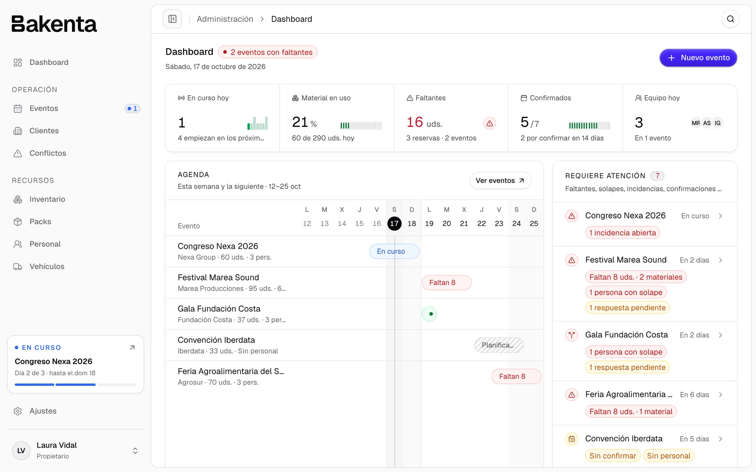
Task: Select date 19 in the agenda header
Action: (429, 223)
